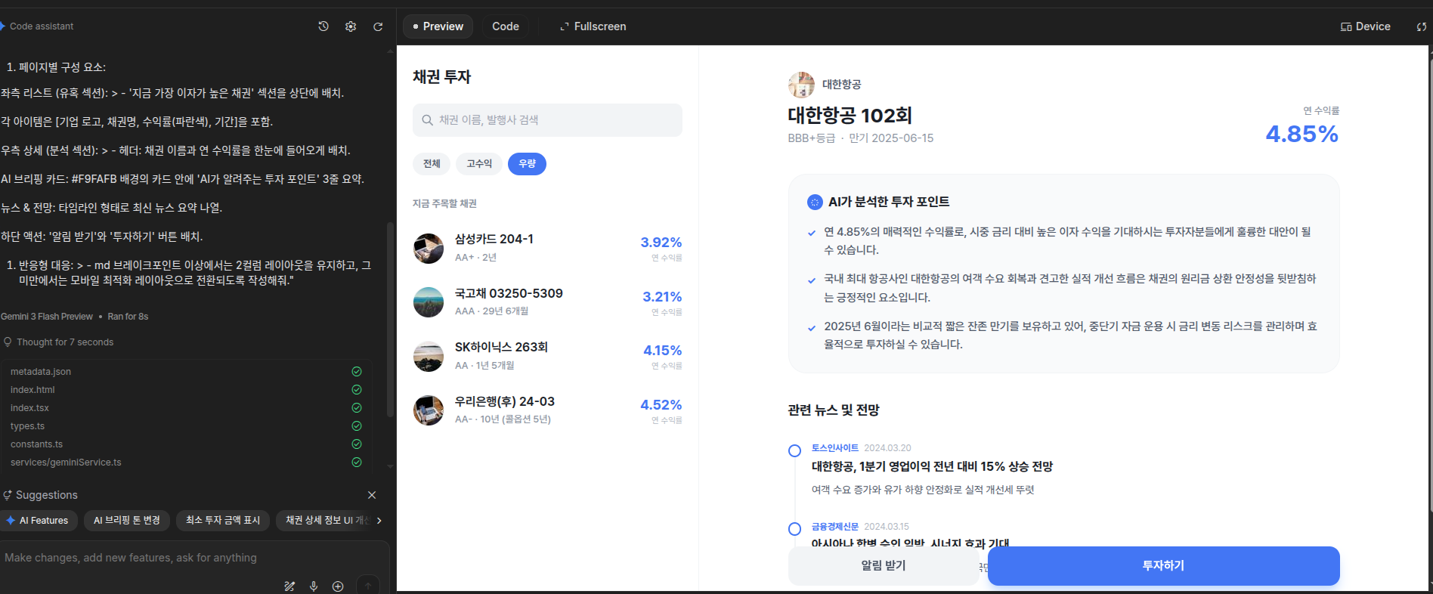Open the chat history clock icon
The height and width of the screenshot is (594, 1433).
tap(323, 26)
